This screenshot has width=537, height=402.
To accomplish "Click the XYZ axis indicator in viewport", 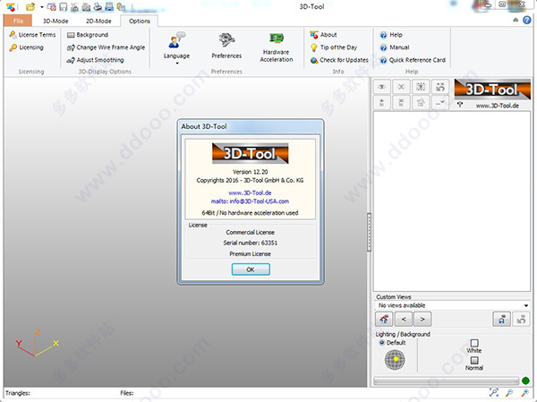I will click(37, 342).
